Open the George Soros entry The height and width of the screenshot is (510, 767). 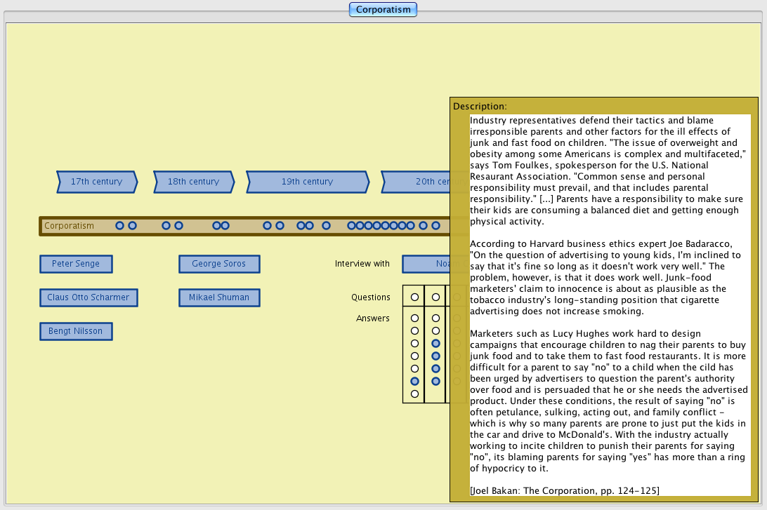click(219, 264)
